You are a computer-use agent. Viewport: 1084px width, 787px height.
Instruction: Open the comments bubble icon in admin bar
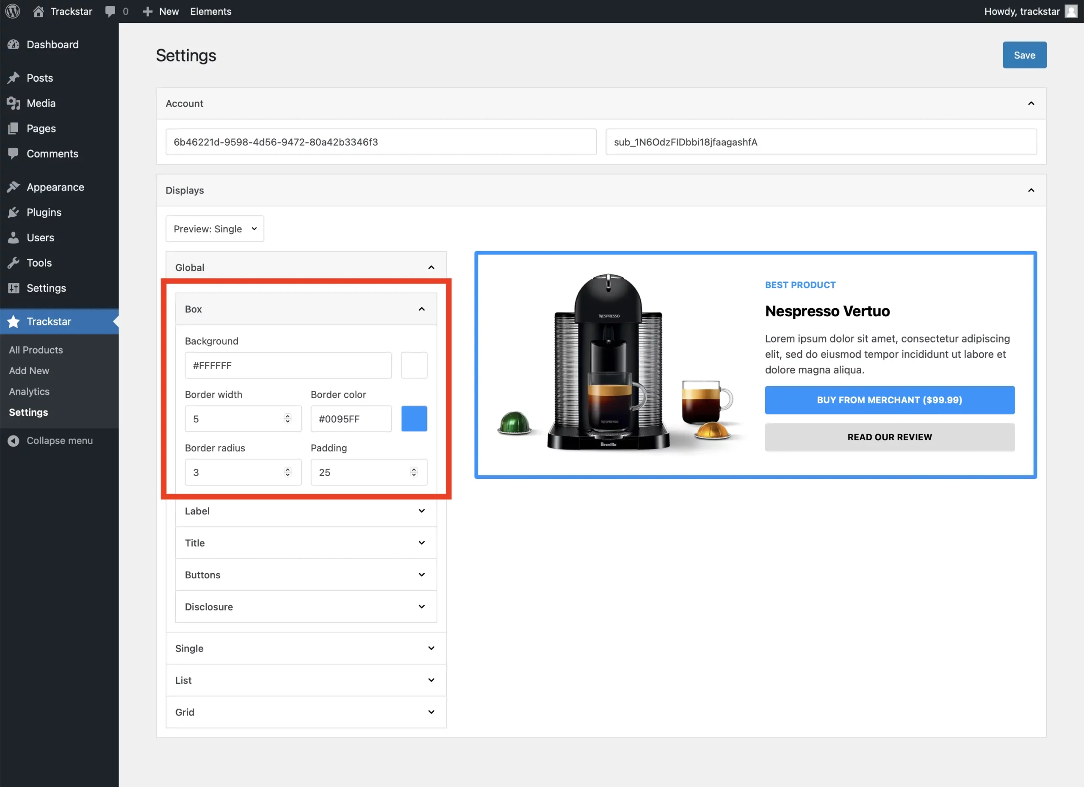pos(110,11)
